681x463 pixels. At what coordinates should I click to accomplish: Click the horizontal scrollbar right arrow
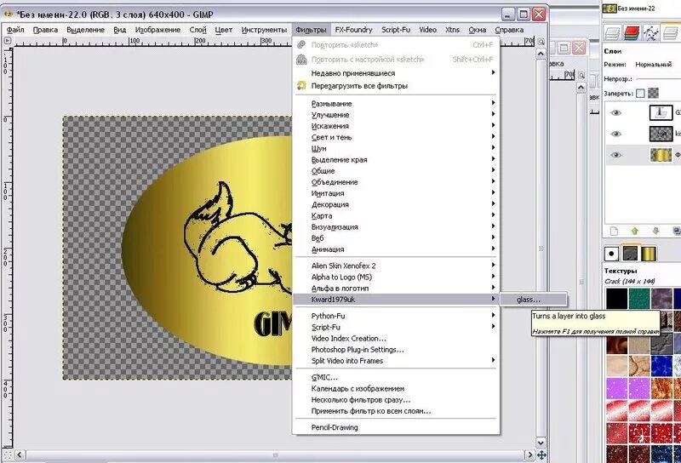click(529, 454)
